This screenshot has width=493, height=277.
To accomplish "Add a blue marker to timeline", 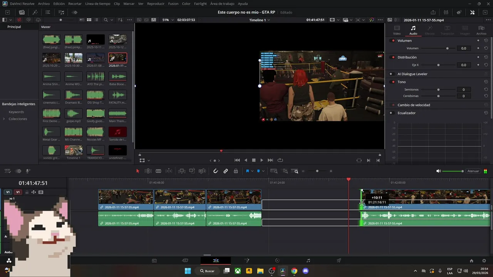I will pos(258,171).
